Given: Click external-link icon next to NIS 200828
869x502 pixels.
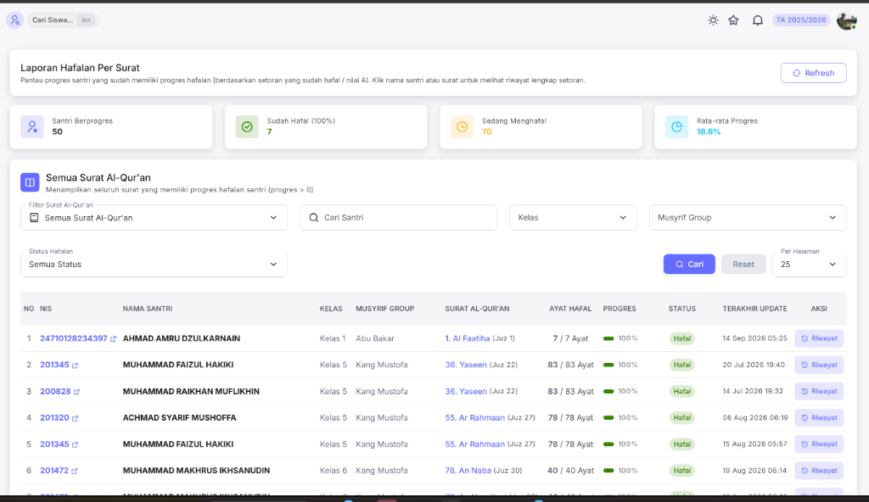Looking at the screenshot, I should tap(76, 392).
